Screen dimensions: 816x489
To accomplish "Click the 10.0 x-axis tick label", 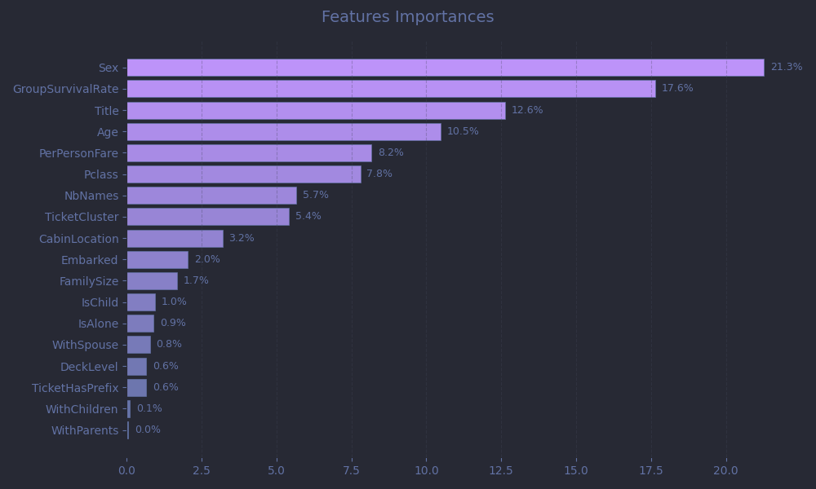I will click(x=426, y=470).
